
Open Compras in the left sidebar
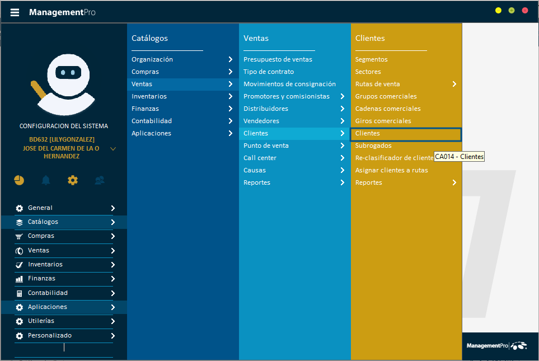[x=64, y=236]
